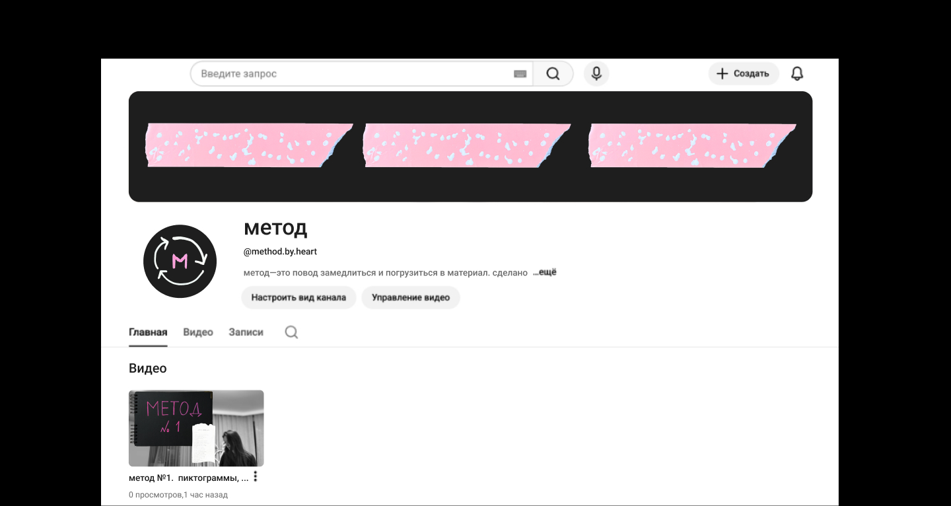Activate voice search microphone
The width and height of the screenshot is (951, 506).
point(596,73)
